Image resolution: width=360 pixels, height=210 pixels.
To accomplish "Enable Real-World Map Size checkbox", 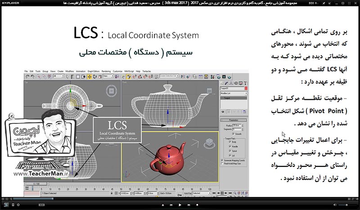I will pyautogui.click(x=222, y=163).
